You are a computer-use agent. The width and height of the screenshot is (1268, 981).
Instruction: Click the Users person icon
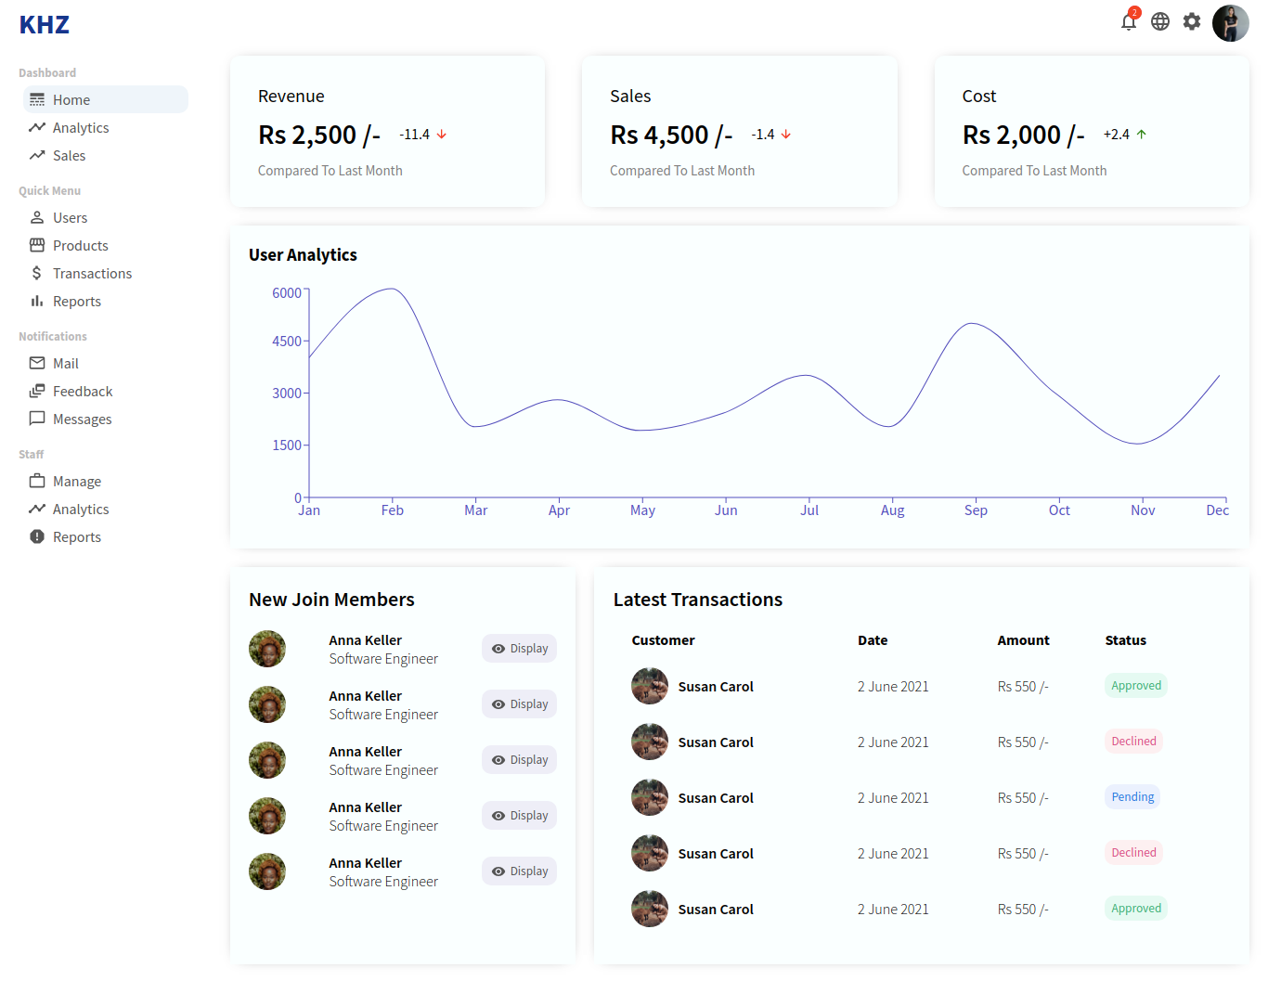(37, 218)
